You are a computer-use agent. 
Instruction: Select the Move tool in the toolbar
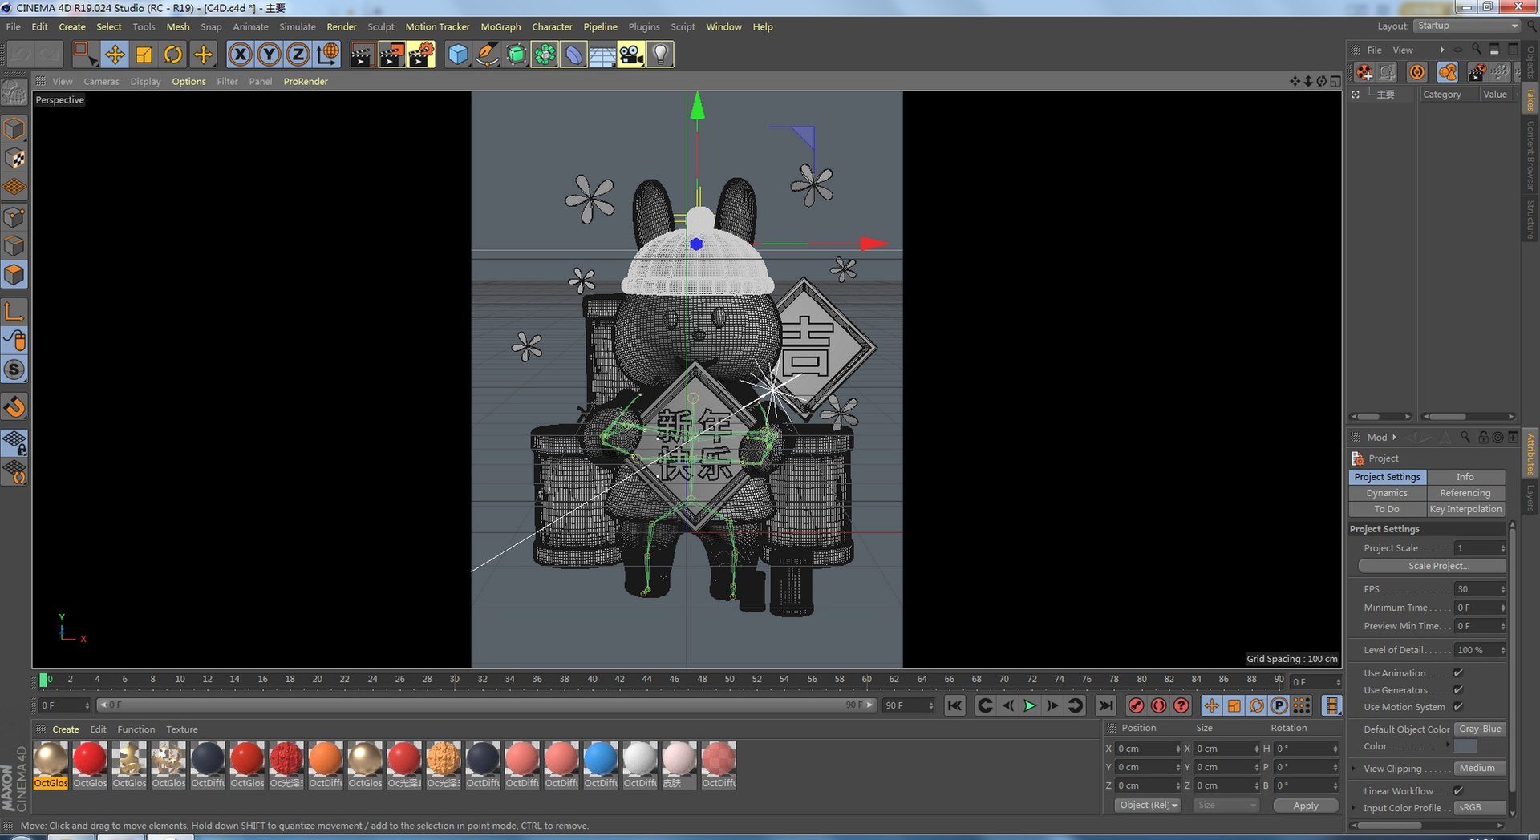(115, 55)
